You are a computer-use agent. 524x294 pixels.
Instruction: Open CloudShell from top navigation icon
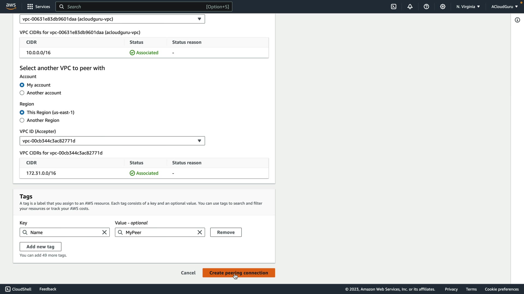point(394,7)
